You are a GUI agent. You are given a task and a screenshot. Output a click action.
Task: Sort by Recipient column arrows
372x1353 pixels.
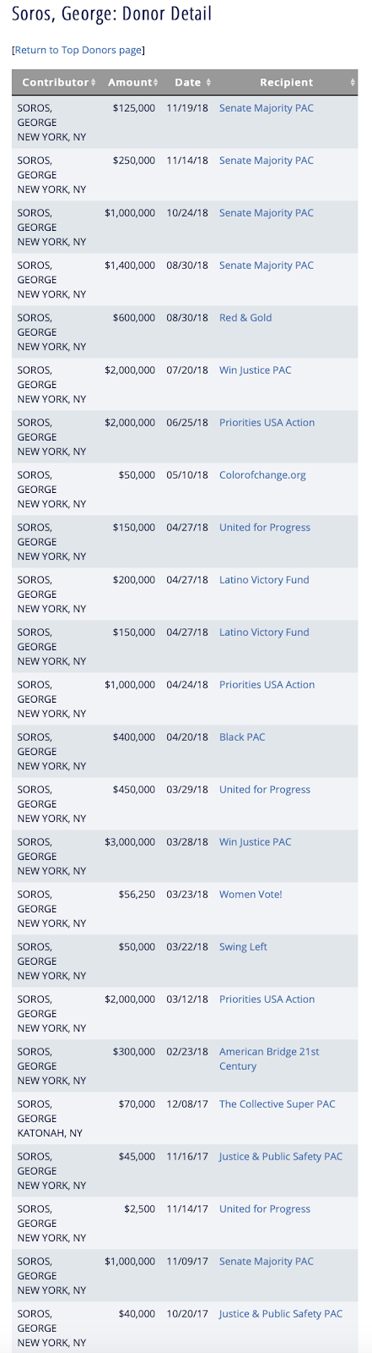point(353,82)
